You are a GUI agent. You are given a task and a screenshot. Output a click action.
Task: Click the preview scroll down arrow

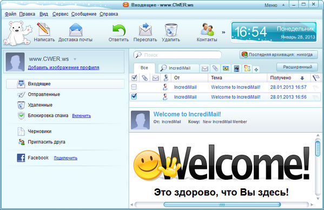click(x=318, y=199)
